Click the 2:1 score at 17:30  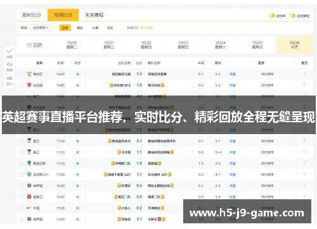pos(139,141)
